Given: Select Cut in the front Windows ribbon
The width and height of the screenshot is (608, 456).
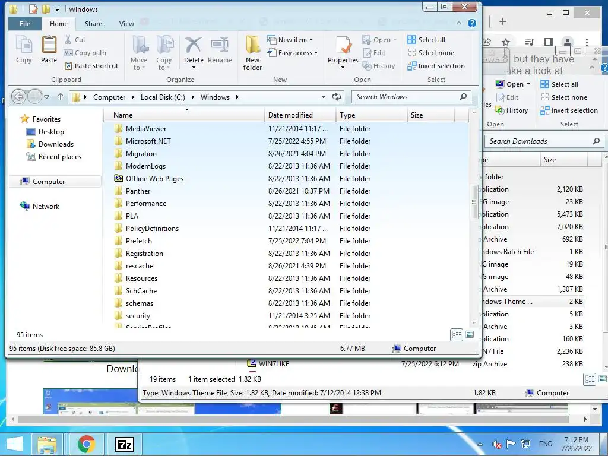Looking at the screenshot, I should click(75, 40).
